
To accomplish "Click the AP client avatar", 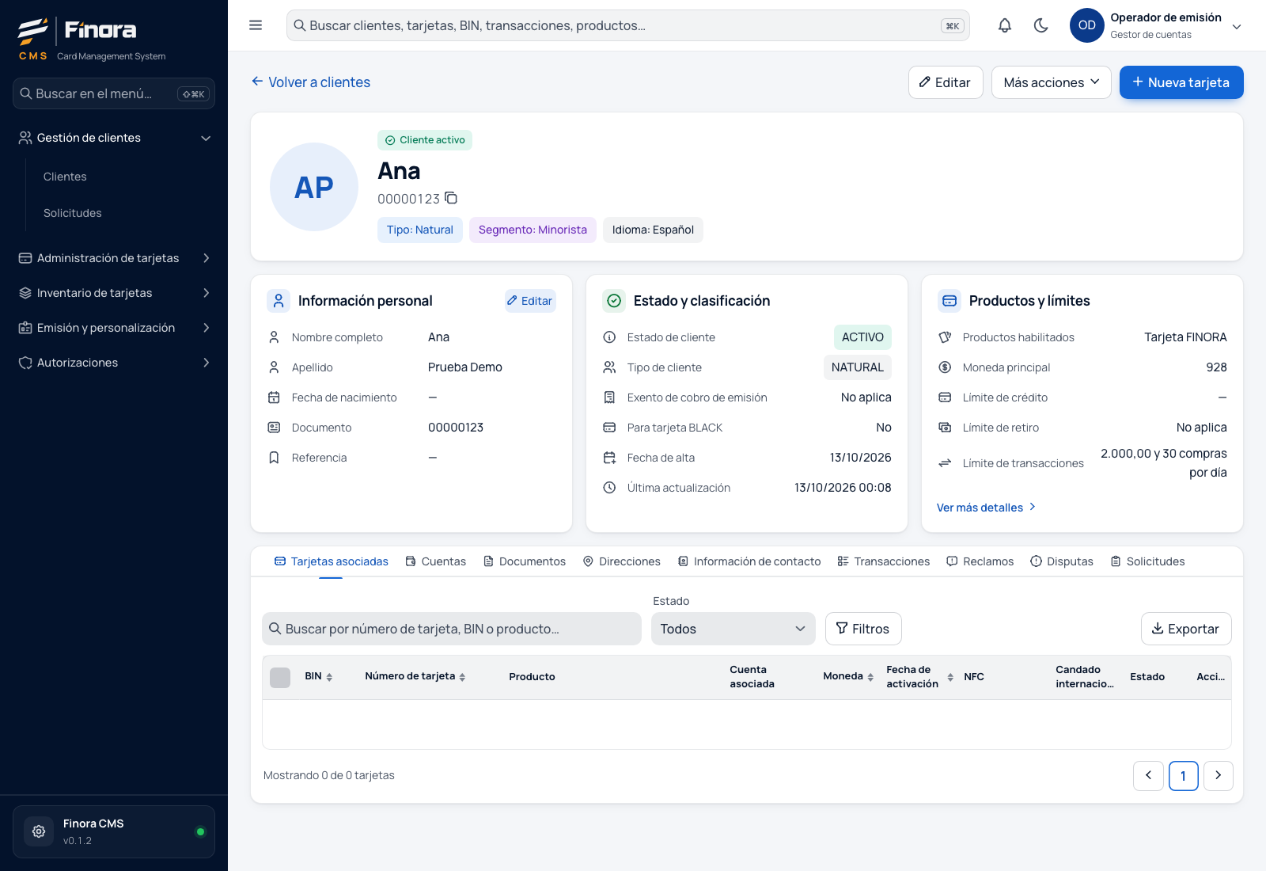I will coord(314,187).
